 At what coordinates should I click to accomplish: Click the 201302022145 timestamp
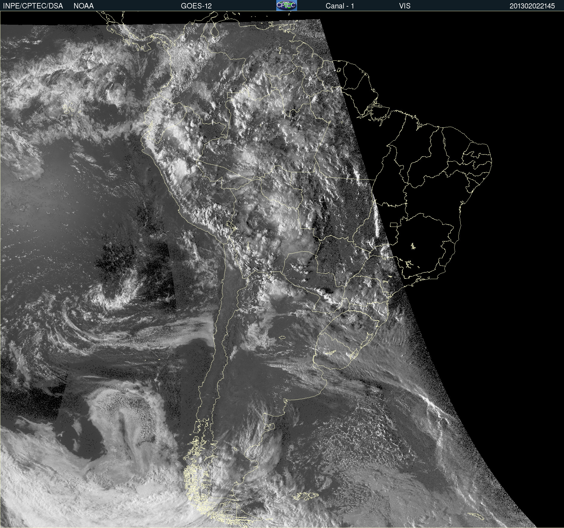pyautogui.click(x=532, y=6)
